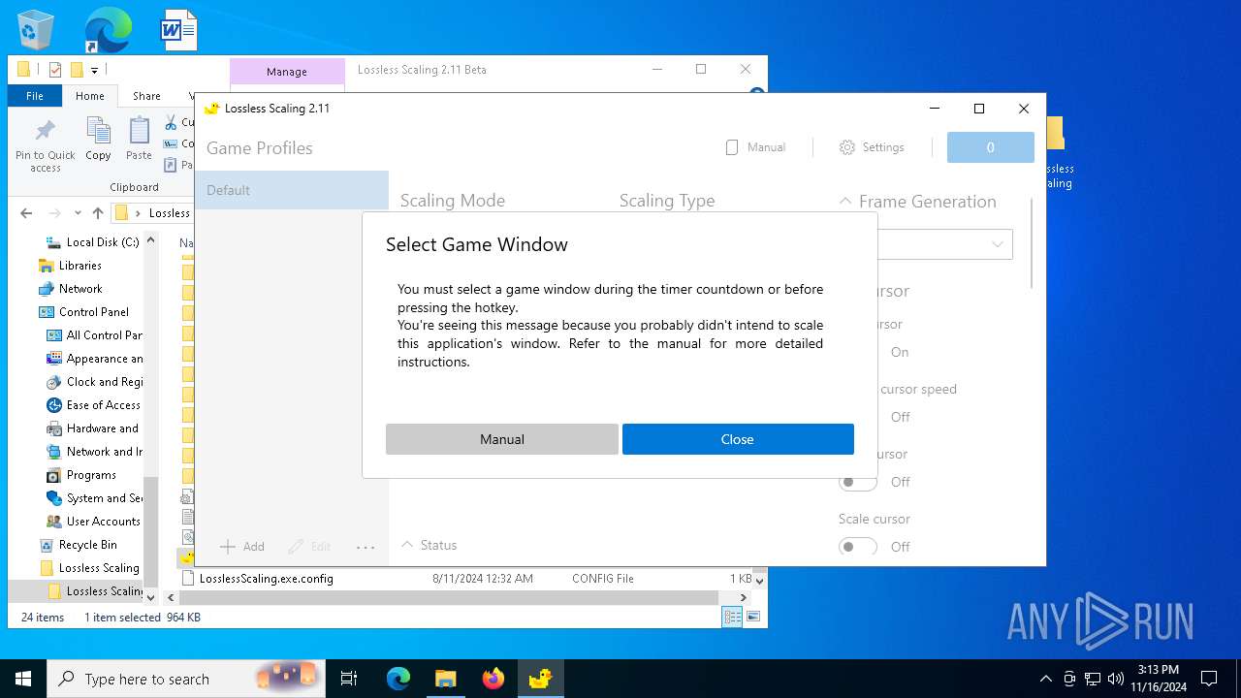Open Recycle Bin desktop icon
This screenshot has height=698, width=1241.
[x=36, y=30]
